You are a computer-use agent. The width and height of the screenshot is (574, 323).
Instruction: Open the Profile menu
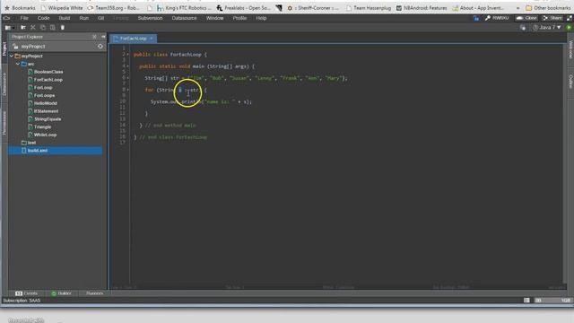click(x=239, y=18)
